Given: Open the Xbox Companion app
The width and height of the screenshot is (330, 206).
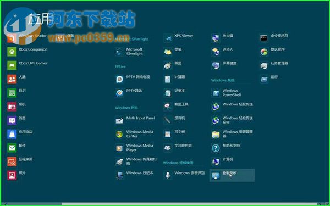Looking at the screenshot, I should point(28,52).
